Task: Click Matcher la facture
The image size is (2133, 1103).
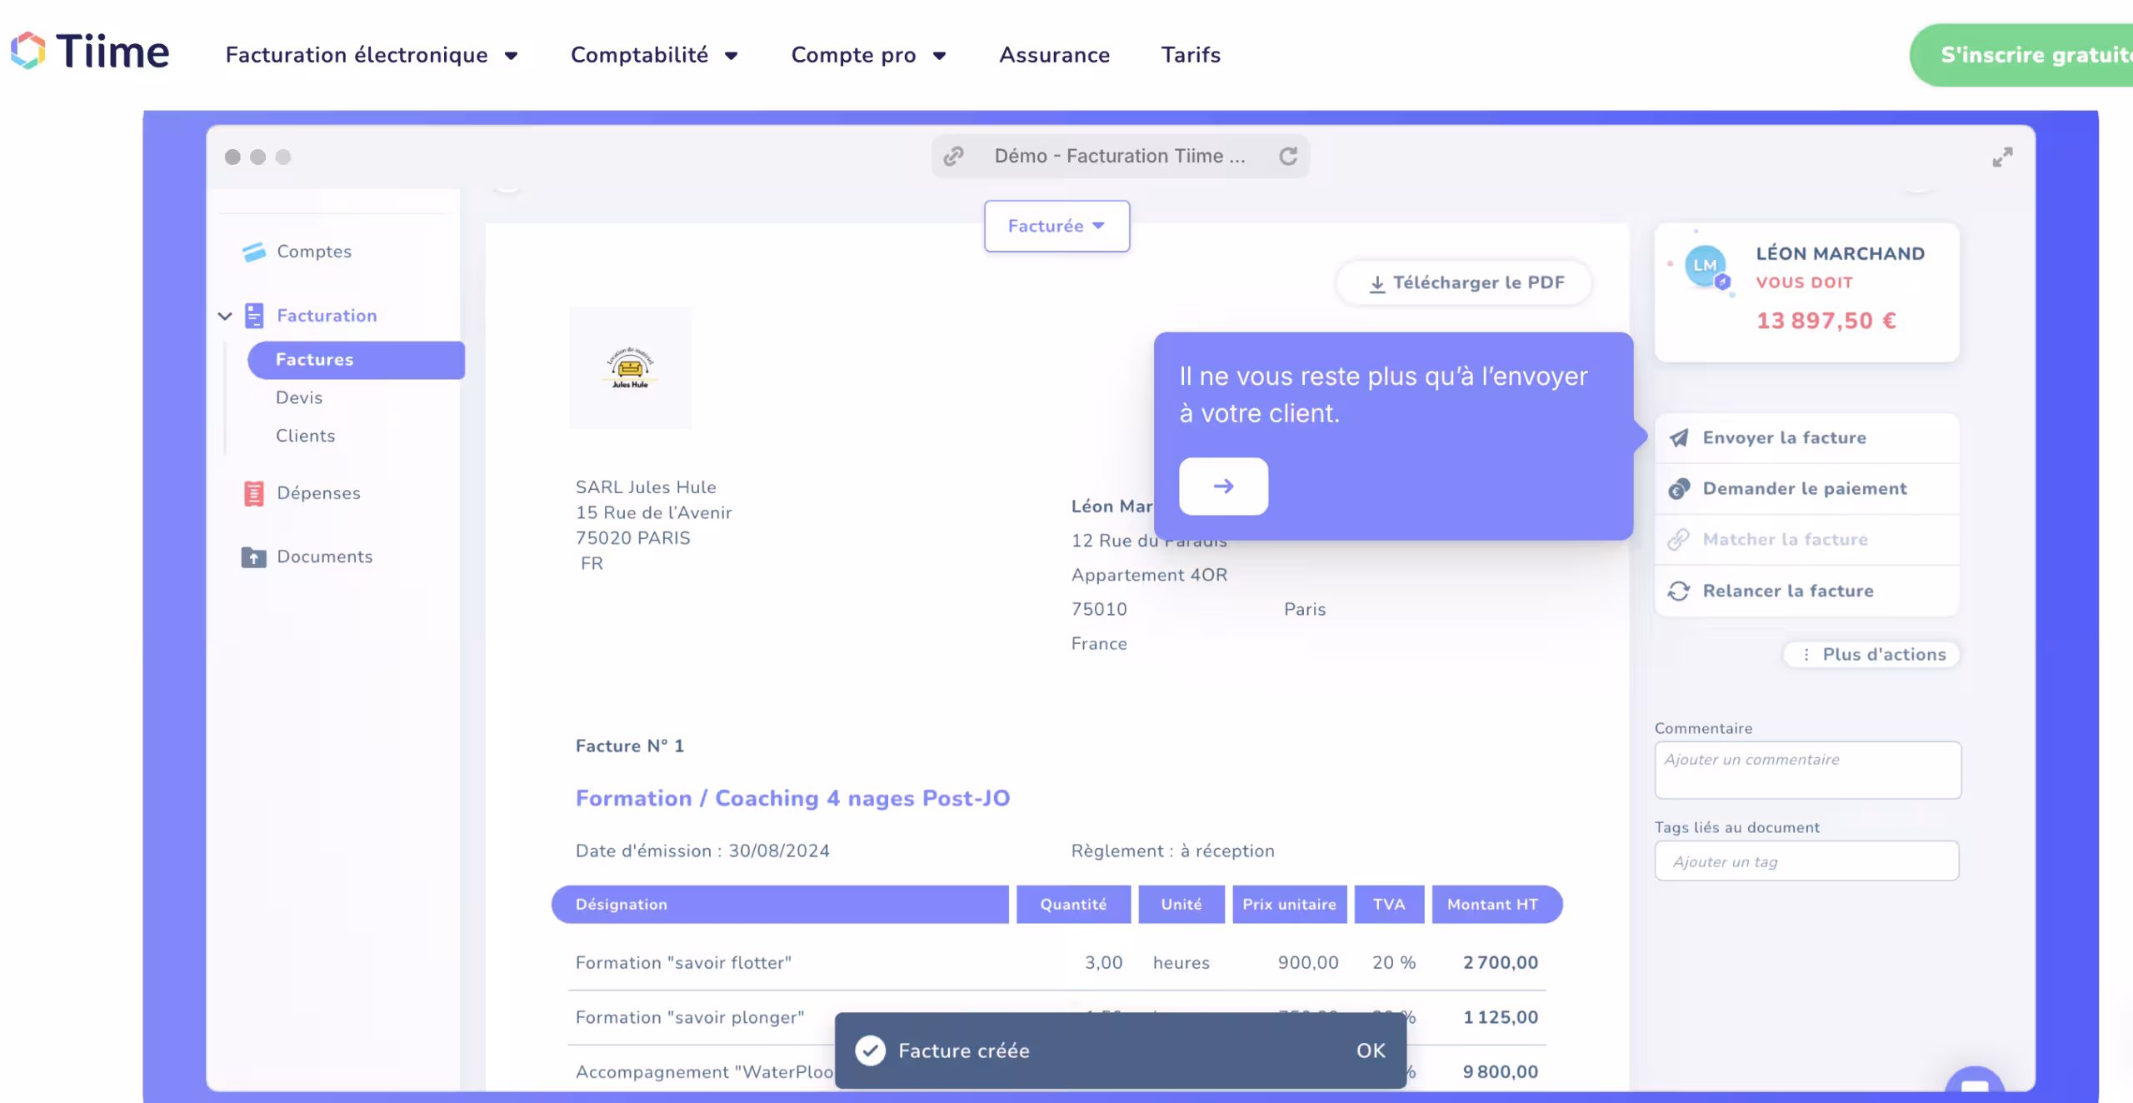Action: click(1806, 540)
